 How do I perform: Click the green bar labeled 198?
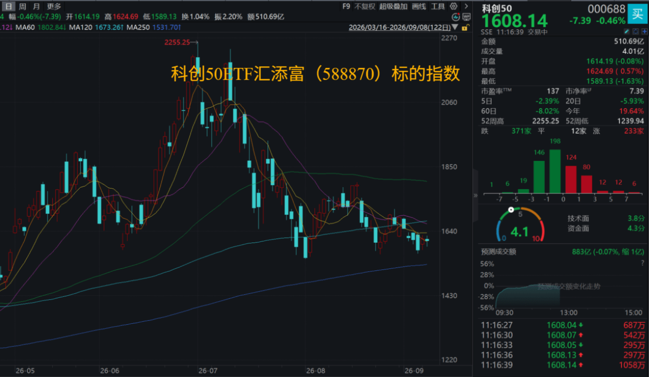pos(555,171)
